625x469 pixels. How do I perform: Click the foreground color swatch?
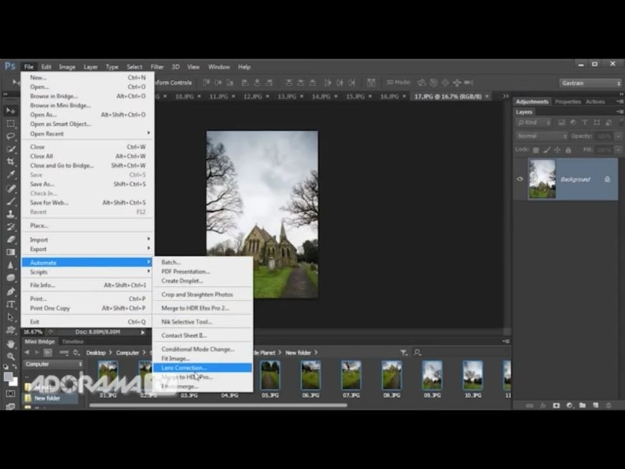pyautogui.click(x=8, y=376)
